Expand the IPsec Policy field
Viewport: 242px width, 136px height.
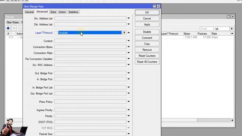point(129,102)
